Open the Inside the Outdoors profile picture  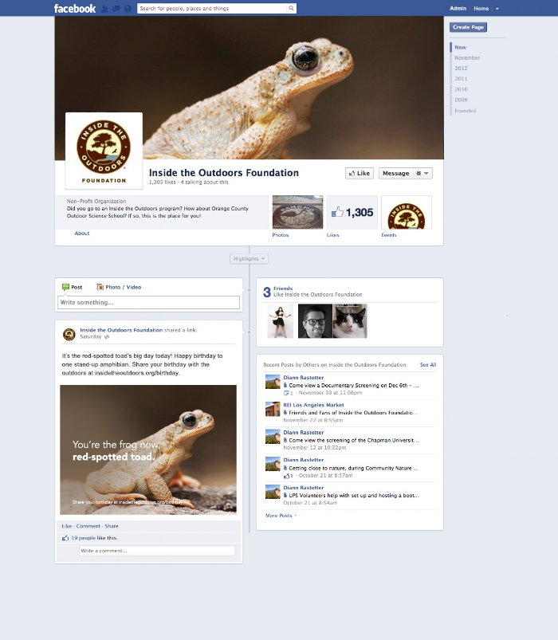[x=104, y=151]
